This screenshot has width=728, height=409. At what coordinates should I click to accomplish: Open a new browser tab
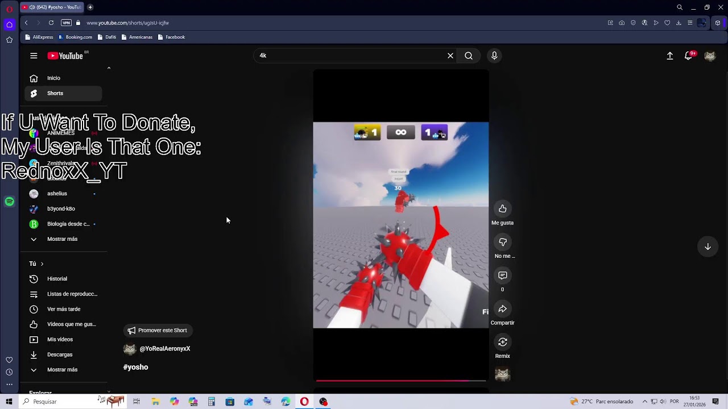point(90,7)
